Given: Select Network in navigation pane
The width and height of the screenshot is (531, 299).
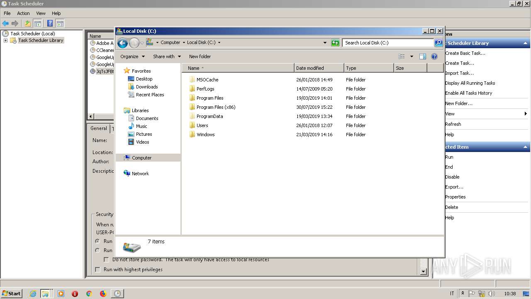Looking at the screenshot, I should (140, 174).
